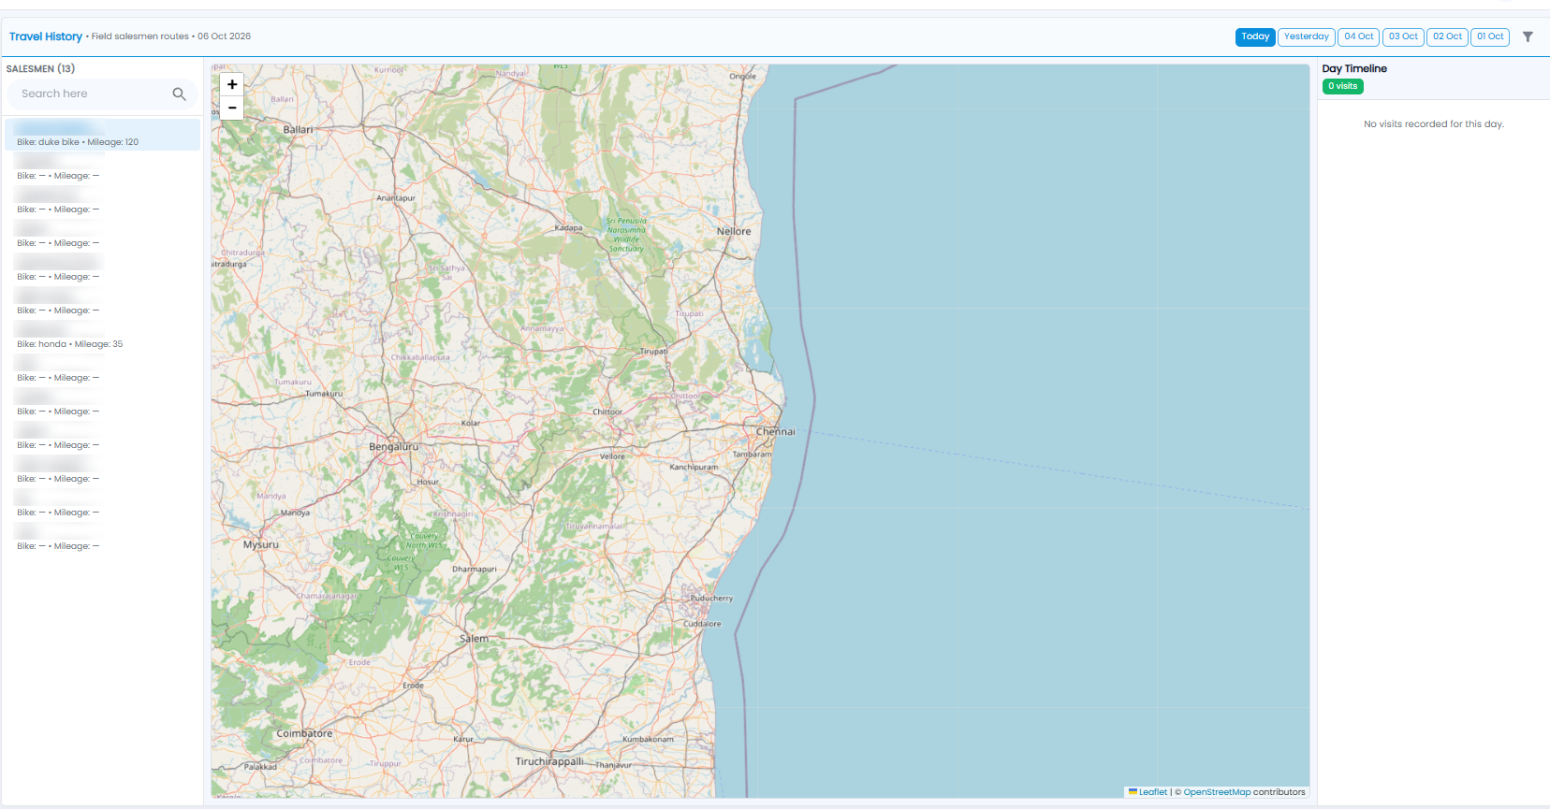Screen dimensions: 1550x809
Task: Switch to 03 Oct tab
Action: pyautogui.click(x=1403, y=36)
